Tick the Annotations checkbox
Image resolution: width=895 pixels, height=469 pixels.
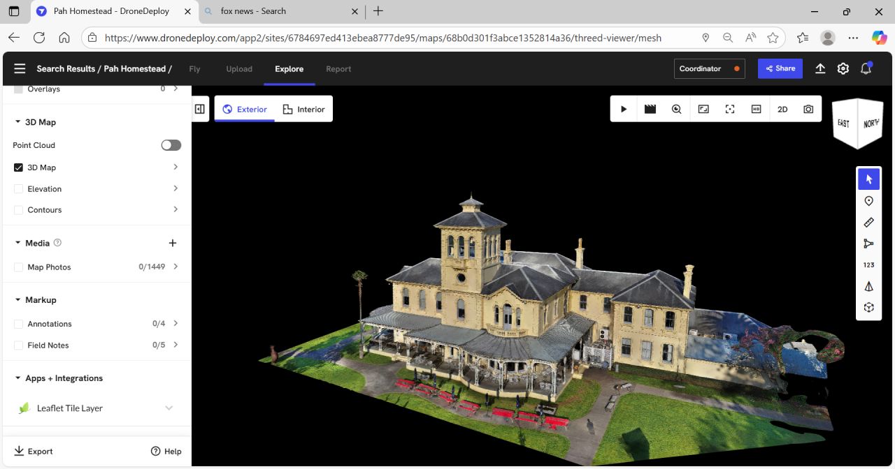pyautogui.click(x=19, y=324)
